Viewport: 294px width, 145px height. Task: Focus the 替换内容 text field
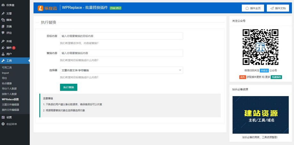[x=121, y=53]
